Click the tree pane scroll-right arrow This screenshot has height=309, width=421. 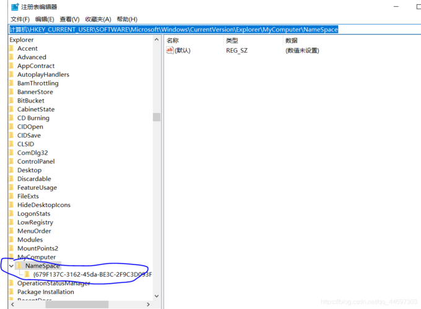pyautogui.click(x=148, y=305)
